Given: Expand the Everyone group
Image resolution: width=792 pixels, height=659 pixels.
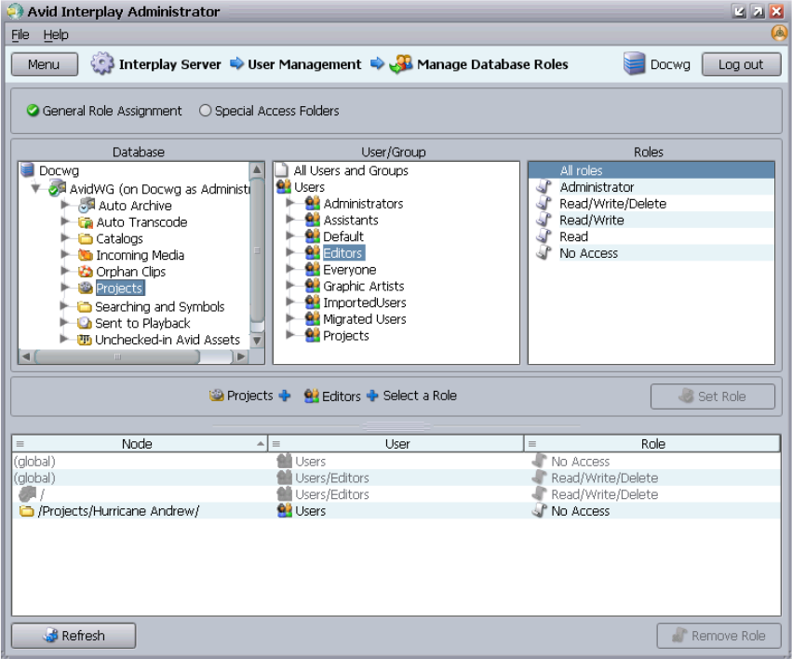Looking at the screenshot, I should click(x=290, y=269).
